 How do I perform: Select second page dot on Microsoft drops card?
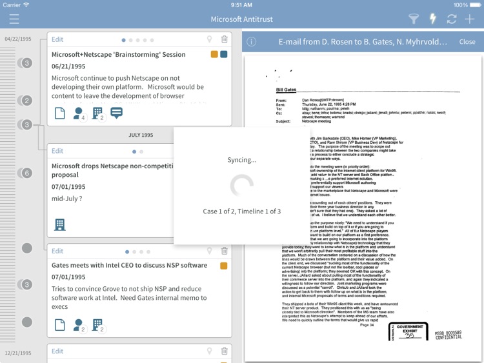(141, 152)
